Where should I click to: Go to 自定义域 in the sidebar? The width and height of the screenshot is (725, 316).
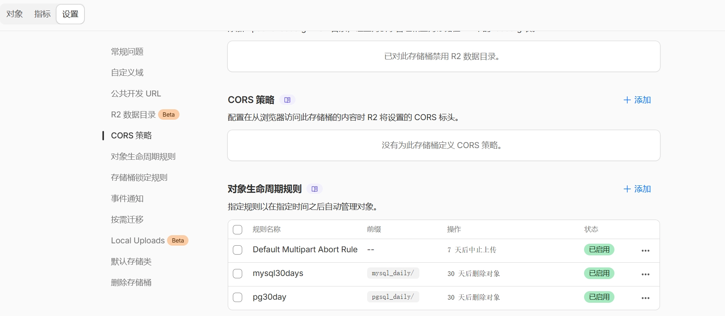click(127, 73)
